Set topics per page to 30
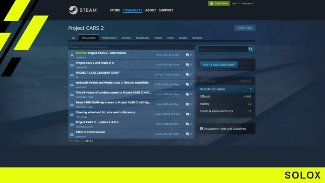This screenshot has width=325, height=183. (87, 141)
